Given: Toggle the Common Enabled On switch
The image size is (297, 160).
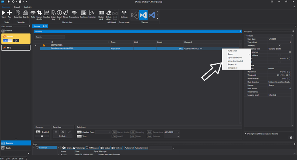Looking at the screenshot, I should (38, 132).
